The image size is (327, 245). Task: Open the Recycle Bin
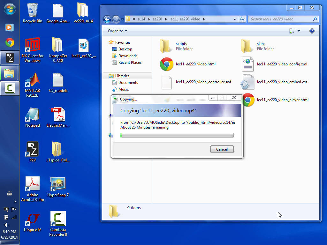33,11
